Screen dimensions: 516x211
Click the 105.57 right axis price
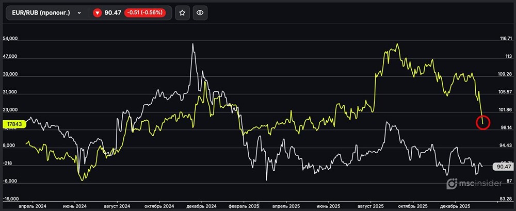(506, 92)
